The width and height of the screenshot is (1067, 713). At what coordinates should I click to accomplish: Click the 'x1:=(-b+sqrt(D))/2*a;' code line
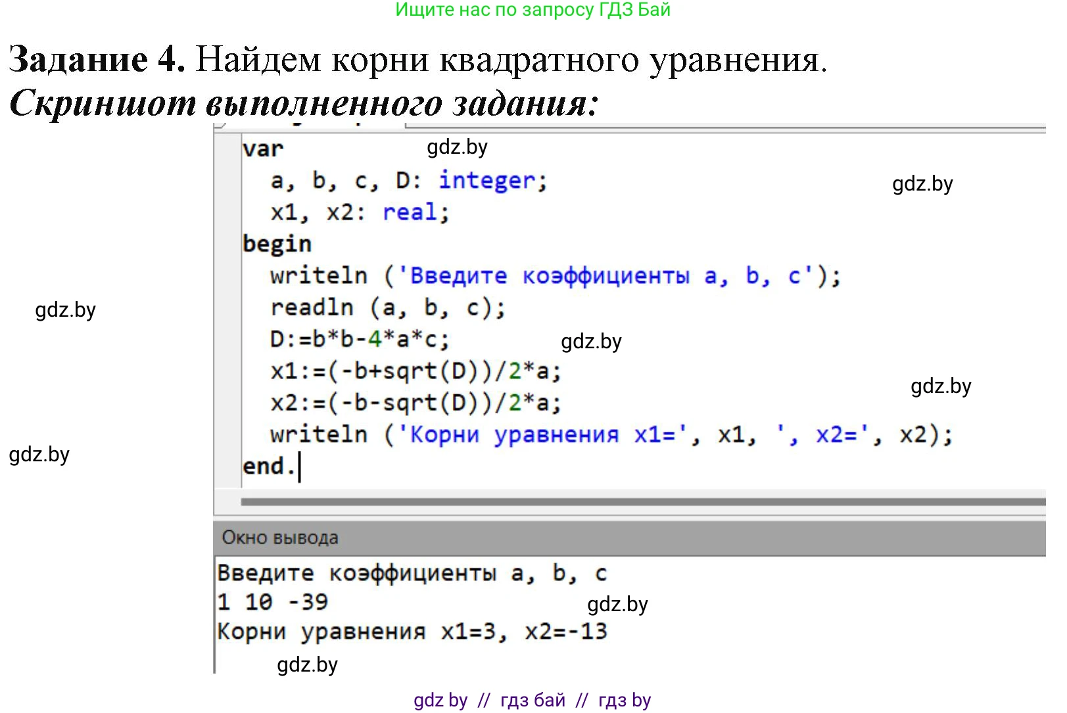pos(415,371)
